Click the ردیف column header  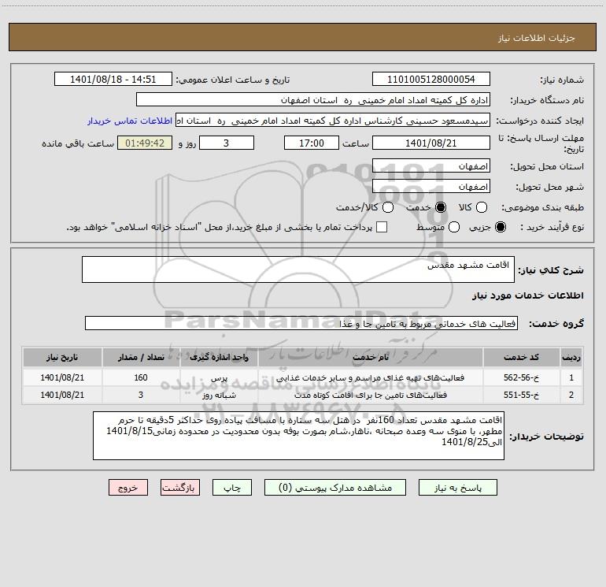pyautogui.click(x=571, y=357)
